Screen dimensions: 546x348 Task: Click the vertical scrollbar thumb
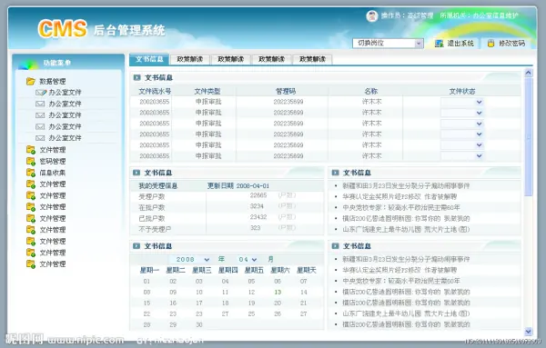(x=528, y=137)
